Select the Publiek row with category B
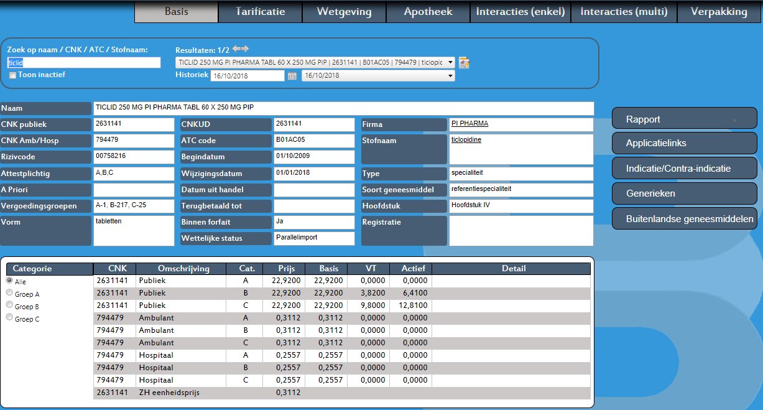Screen dimensions: 763x410 pyautogui.click(x=341, y=293)
